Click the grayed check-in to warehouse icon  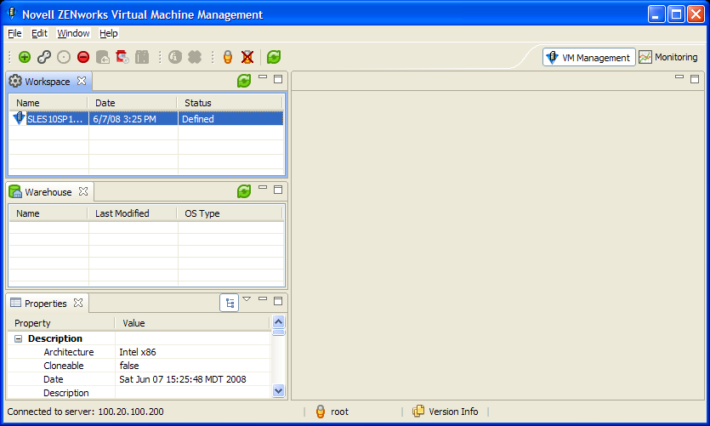[x=103, y=57]
